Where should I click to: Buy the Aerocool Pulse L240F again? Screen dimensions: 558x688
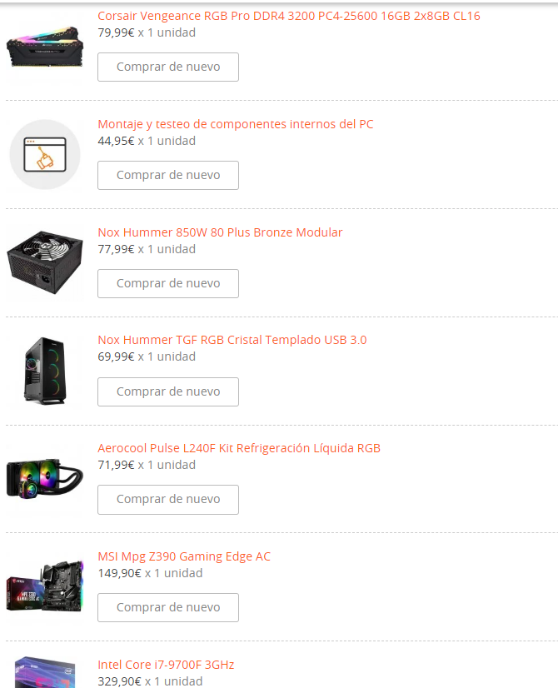tap(168, 500)
